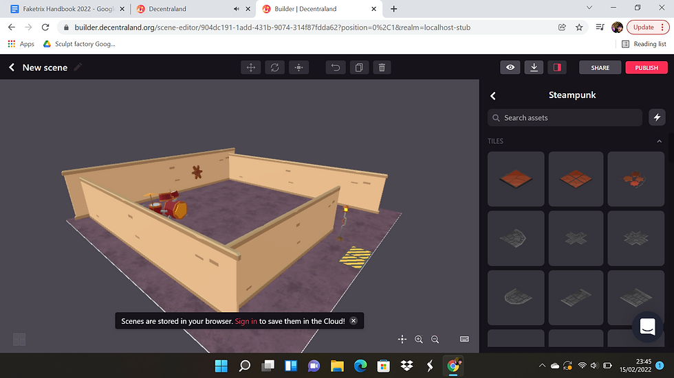Click the SHARE button
674x378 pixels.
coord(600,67)
